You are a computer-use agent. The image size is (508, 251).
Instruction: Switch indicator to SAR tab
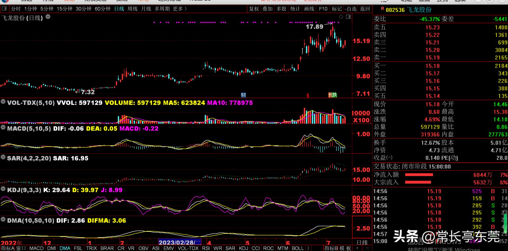[x=230, y=248]
